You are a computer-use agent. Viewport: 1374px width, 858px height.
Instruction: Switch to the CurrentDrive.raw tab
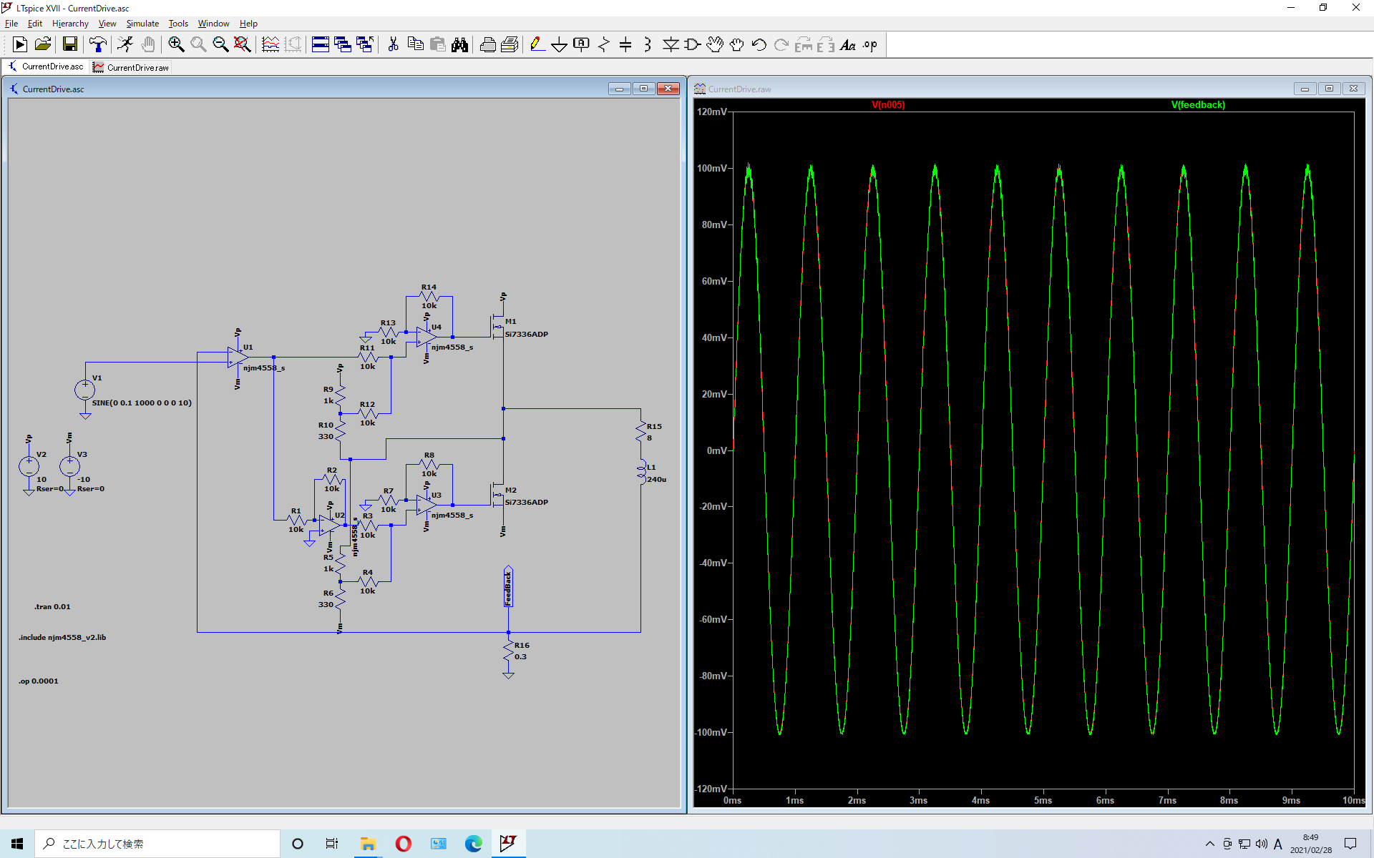131,67
